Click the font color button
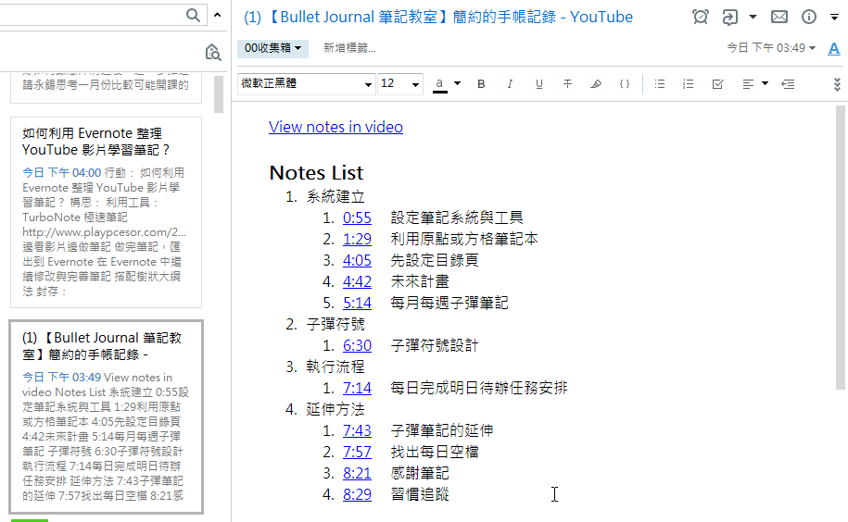The height and width of the screenshot is (522, 848). 439,84
